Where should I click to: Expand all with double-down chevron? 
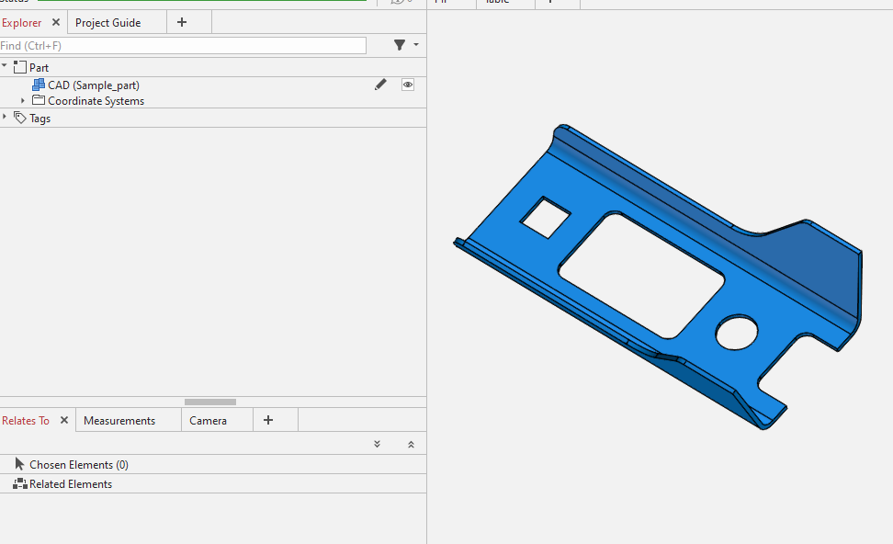tap(377, 444)
